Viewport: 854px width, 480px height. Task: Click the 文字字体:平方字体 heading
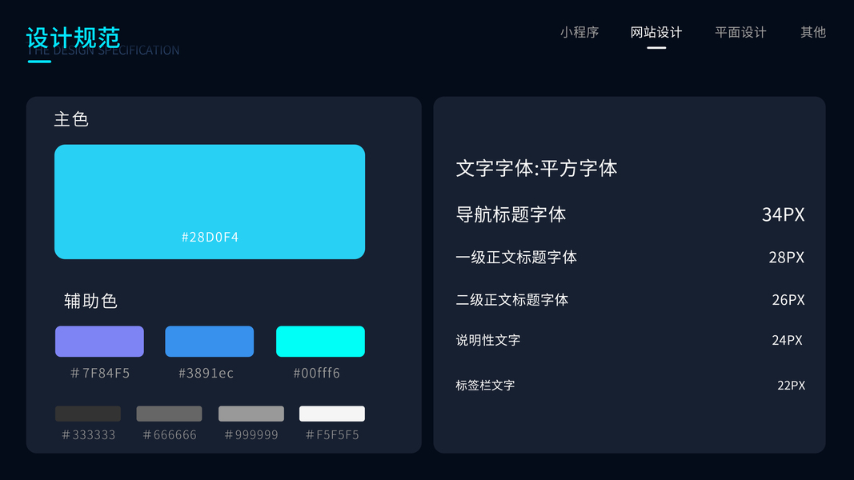point(536,169)
